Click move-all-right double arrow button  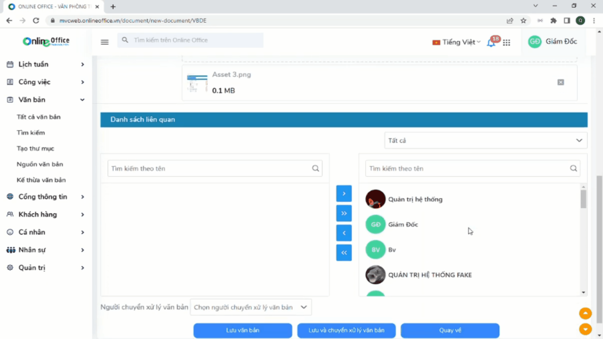pos(344,213)
